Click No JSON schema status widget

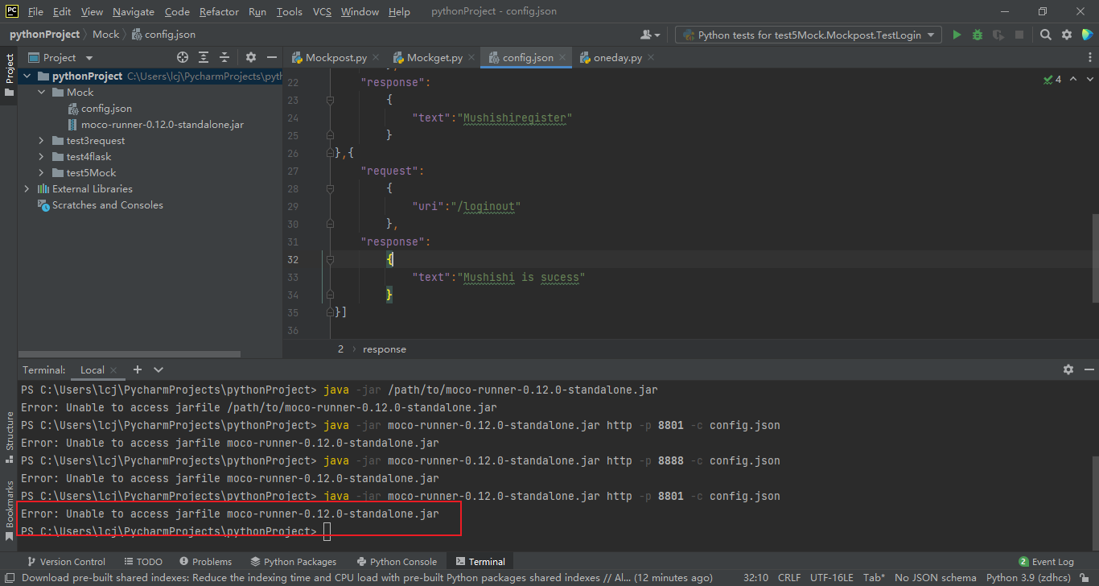coord(935,577)
